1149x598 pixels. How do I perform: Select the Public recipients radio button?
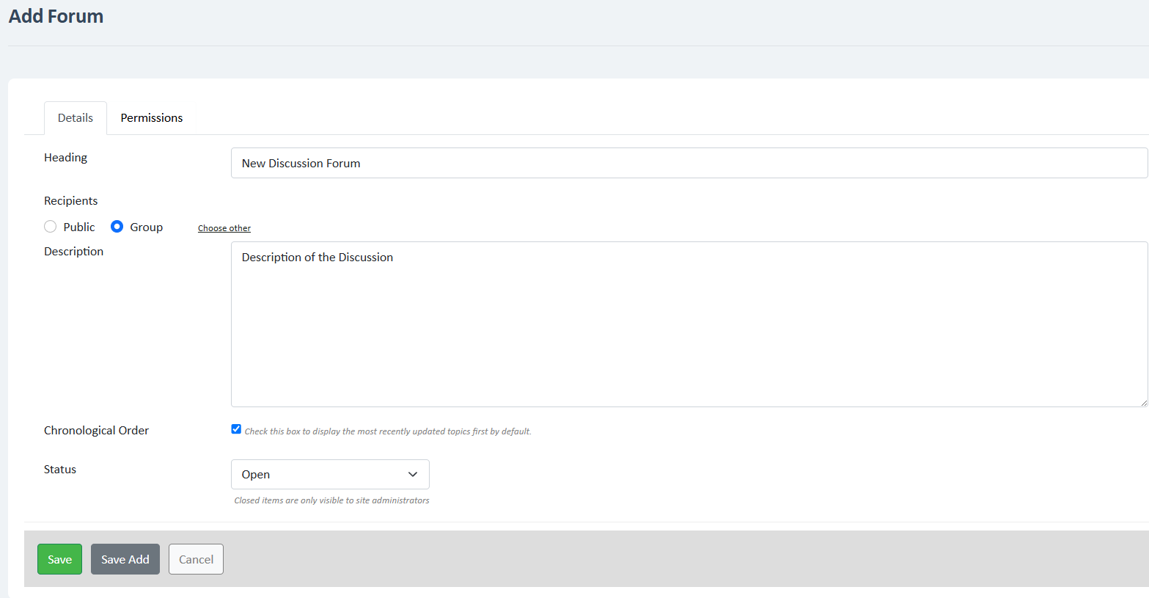point(51,227)
